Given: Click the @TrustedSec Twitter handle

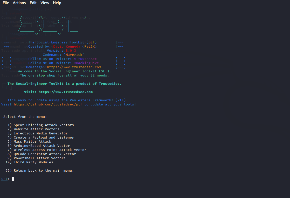Looking at the screenshot, I should (85, 59).
